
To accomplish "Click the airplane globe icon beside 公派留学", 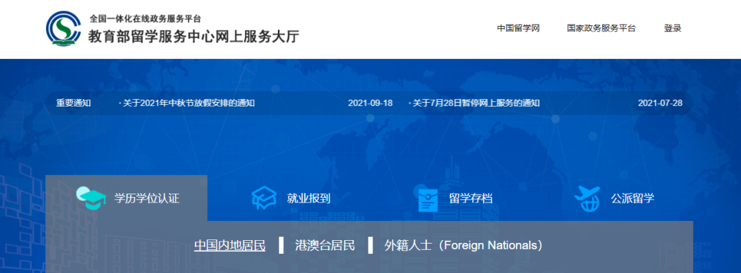I will point(587,199).
